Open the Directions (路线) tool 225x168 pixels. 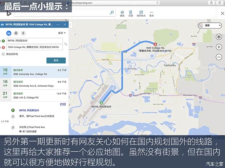tap(122, 14)
